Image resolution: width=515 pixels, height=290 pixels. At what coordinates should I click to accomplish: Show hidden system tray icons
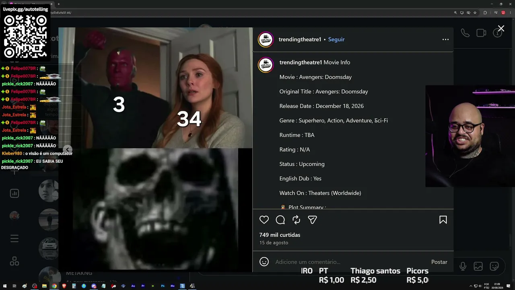pos(471,286)
